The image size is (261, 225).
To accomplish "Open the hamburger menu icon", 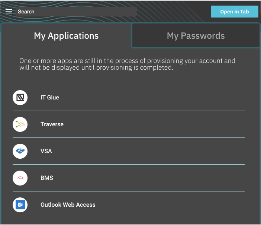I will pos(9,11).
